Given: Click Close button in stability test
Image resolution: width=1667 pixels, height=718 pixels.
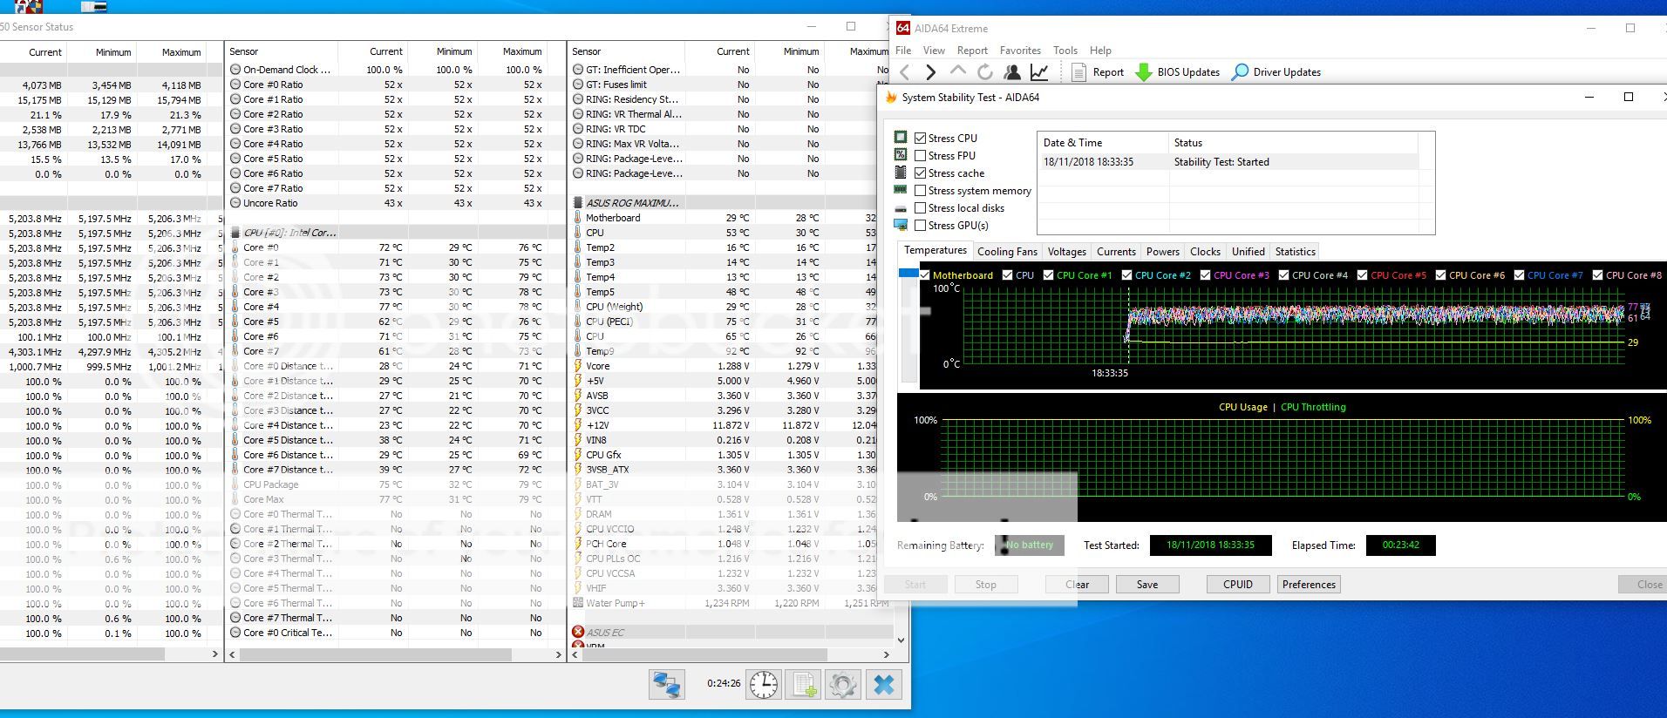Looking at the screenshot, I should pyautogui.click(x=1644, y=585).
